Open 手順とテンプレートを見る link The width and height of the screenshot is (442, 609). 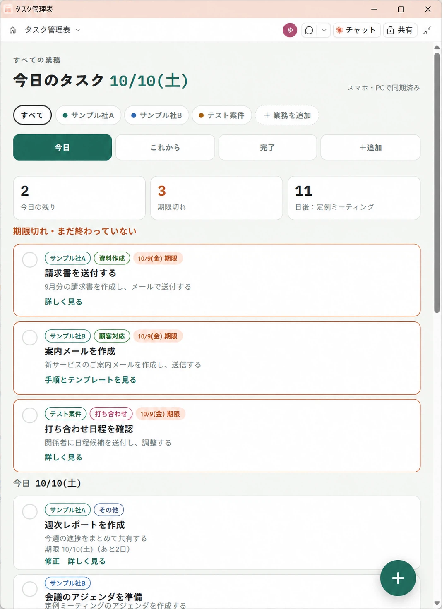90,380
